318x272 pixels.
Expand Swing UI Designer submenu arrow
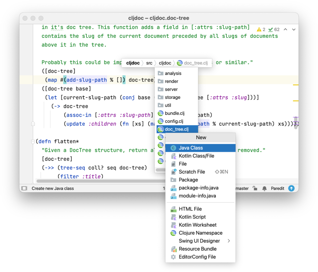(x=229, y=241)
